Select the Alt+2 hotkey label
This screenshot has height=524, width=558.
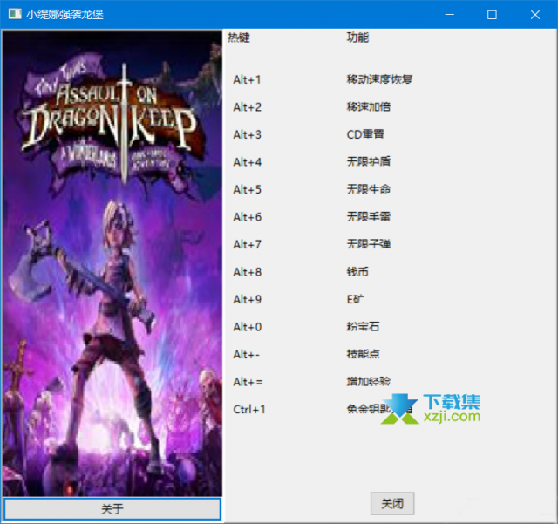click(248, 106)
